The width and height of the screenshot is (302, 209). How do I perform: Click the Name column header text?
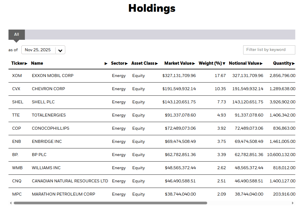pyautogui.click(x=37, y=63)
